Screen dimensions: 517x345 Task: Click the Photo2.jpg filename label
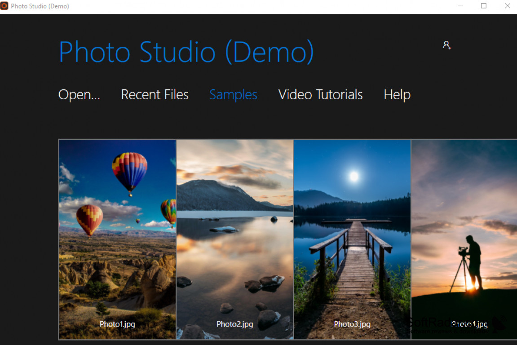click(235, 324)
